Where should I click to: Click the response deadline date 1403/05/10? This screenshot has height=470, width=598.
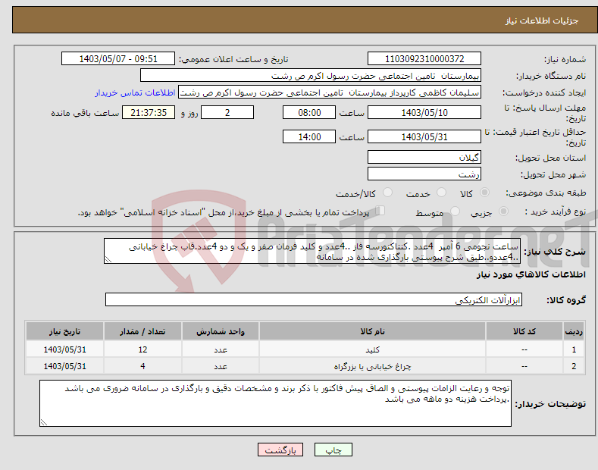424,112
